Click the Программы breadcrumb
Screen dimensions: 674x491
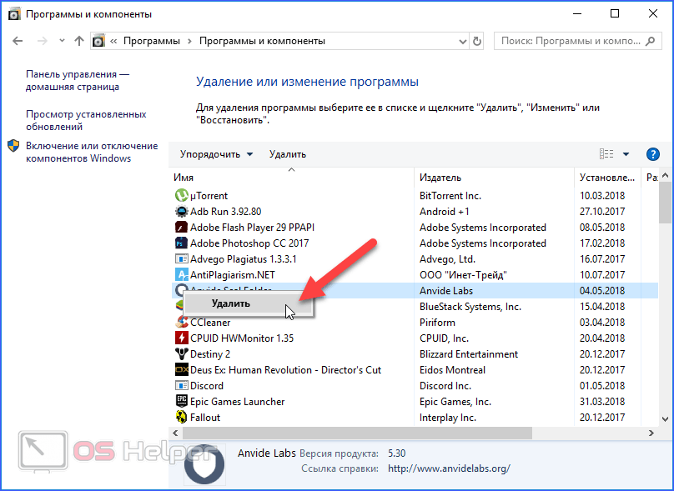[152, 41]
